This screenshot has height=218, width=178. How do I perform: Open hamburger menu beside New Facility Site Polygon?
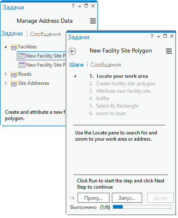pyautogui.click(x=169, y=51)
